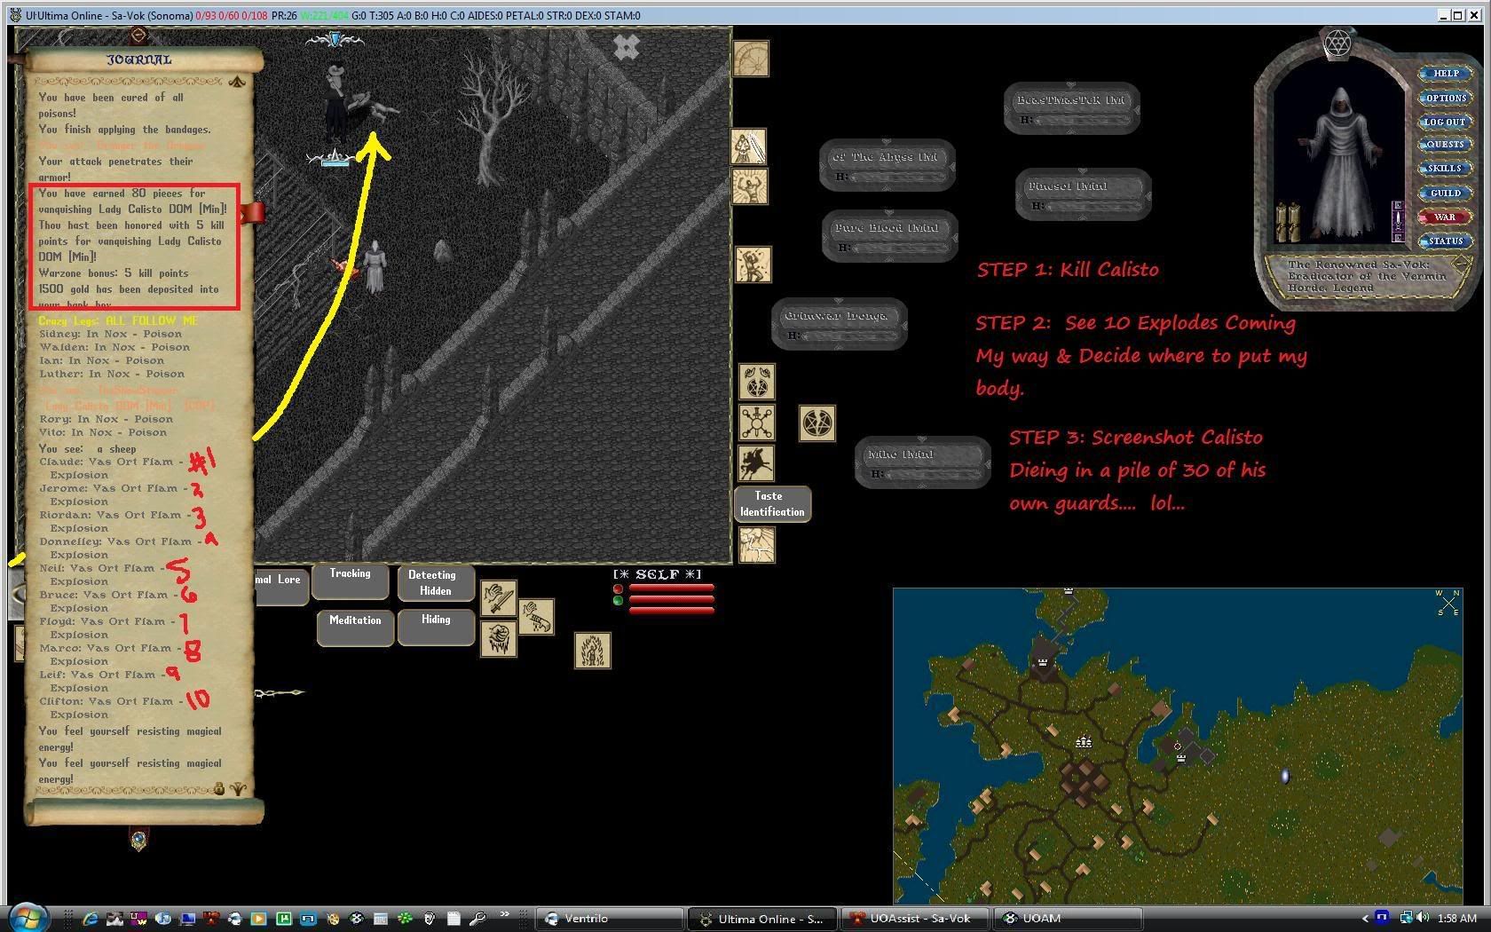The image size is (1491, 932).
Task: Open Skills from the paperdoll
Action: point(1446,169)
